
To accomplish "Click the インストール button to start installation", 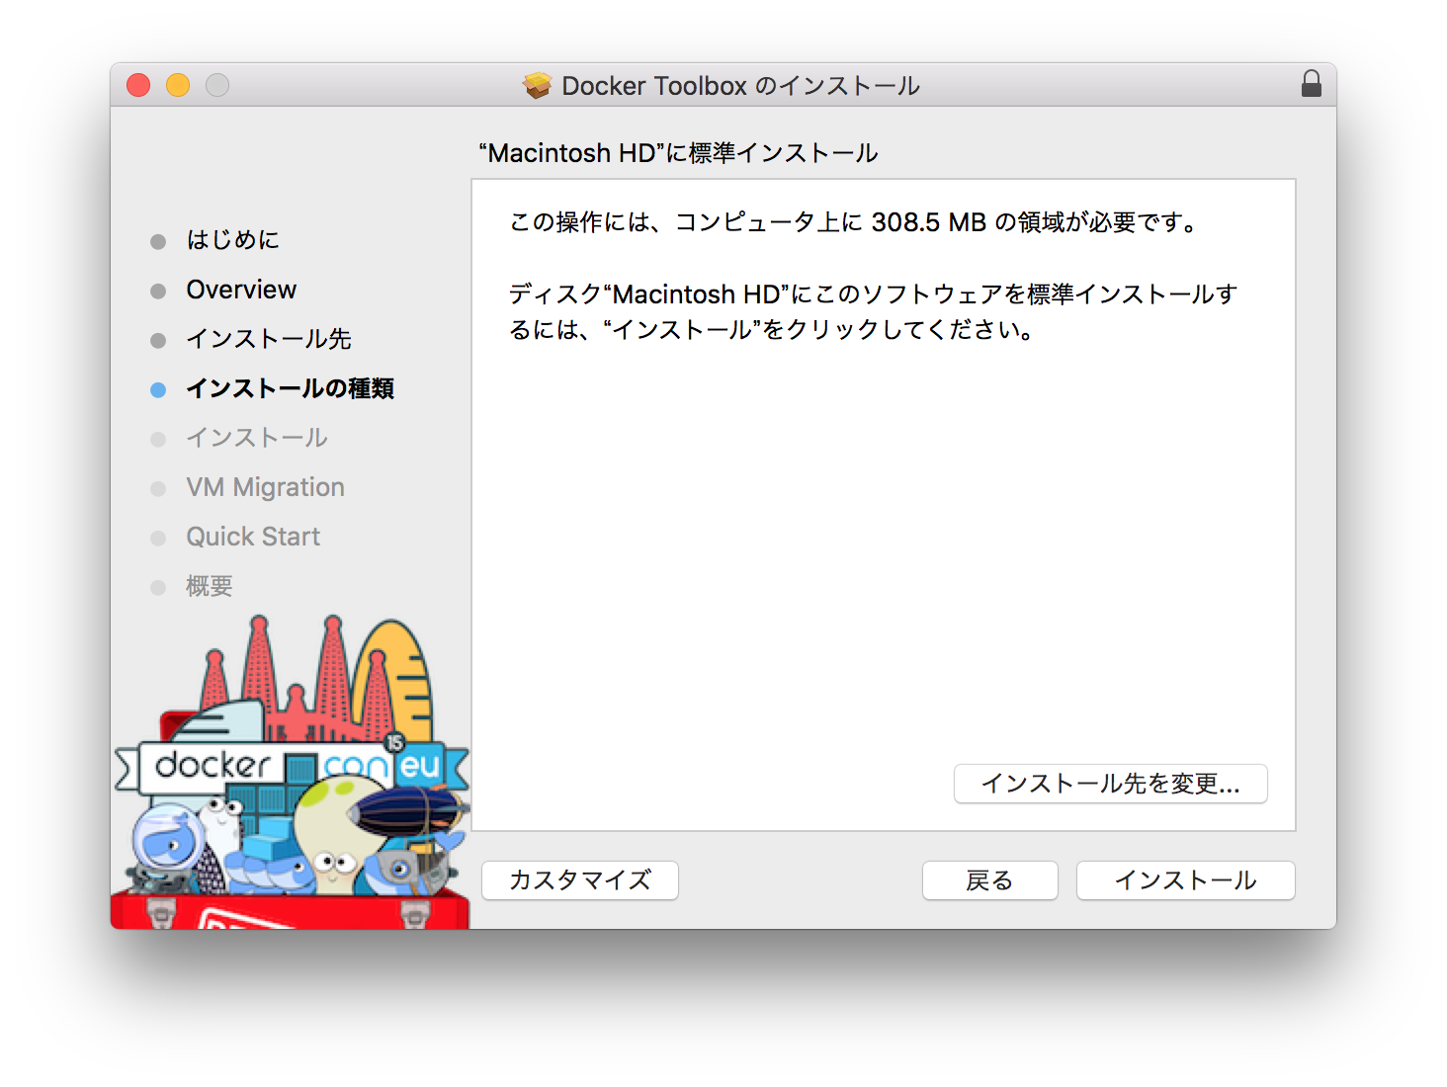I will click(x=1185, y=880).
